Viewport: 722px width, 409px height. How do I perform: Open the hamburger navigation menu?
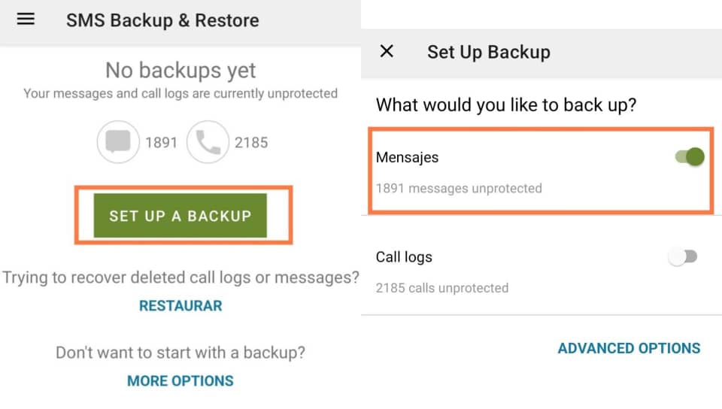click(x=26, y=19)
